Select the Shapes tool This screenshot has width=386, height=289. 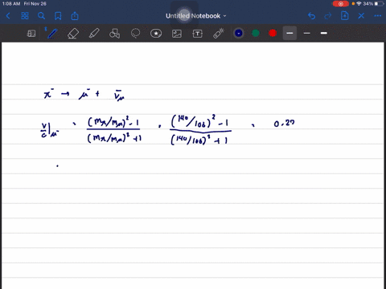(x=114, y=34)
